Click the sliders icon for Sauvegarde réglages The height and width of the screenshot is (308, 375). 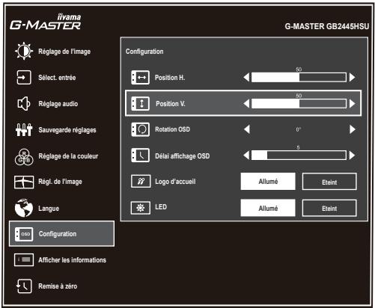24,130
